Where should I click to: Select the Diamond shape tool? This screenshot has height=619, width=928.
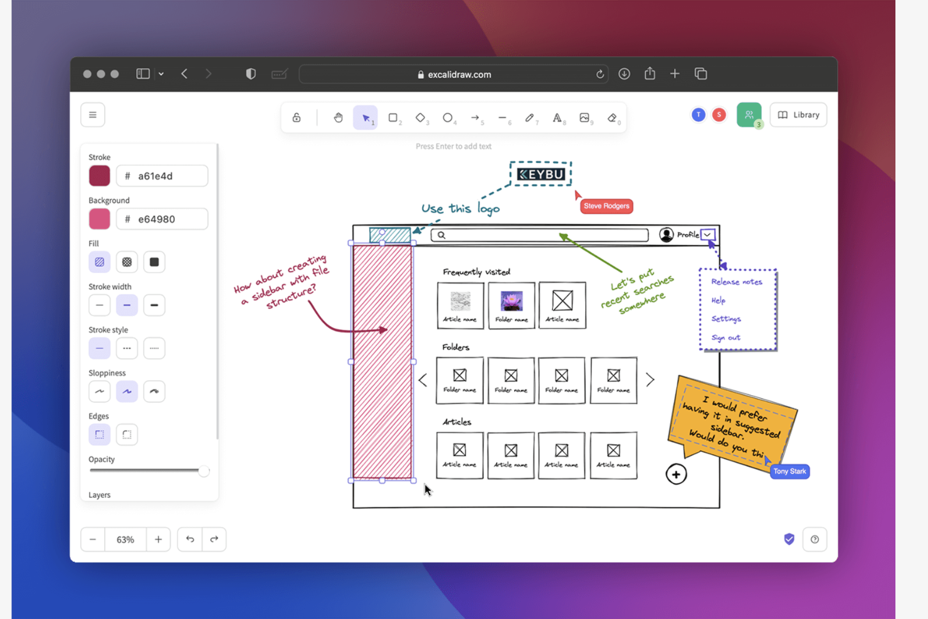point(421,117)
